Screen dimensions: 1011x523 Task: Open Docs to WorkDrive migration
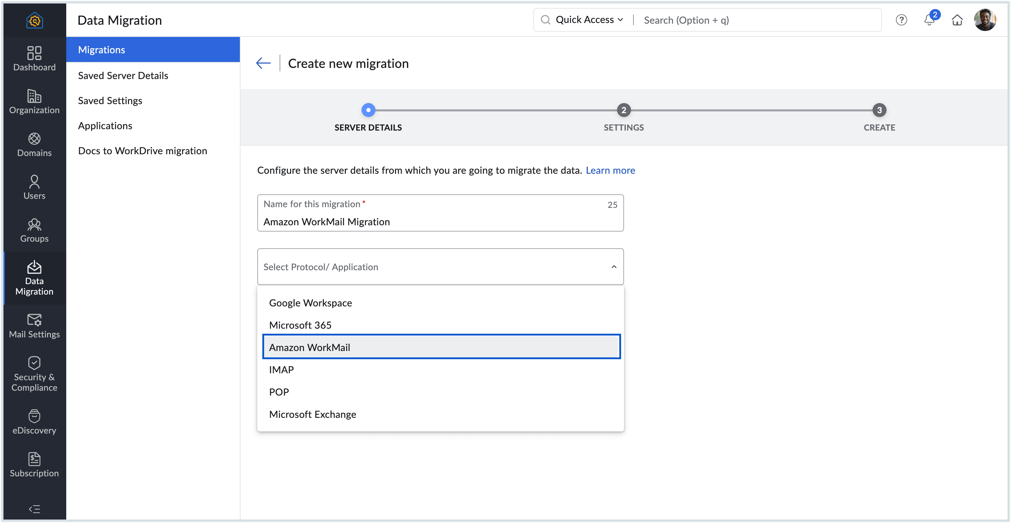coord(142,150)
